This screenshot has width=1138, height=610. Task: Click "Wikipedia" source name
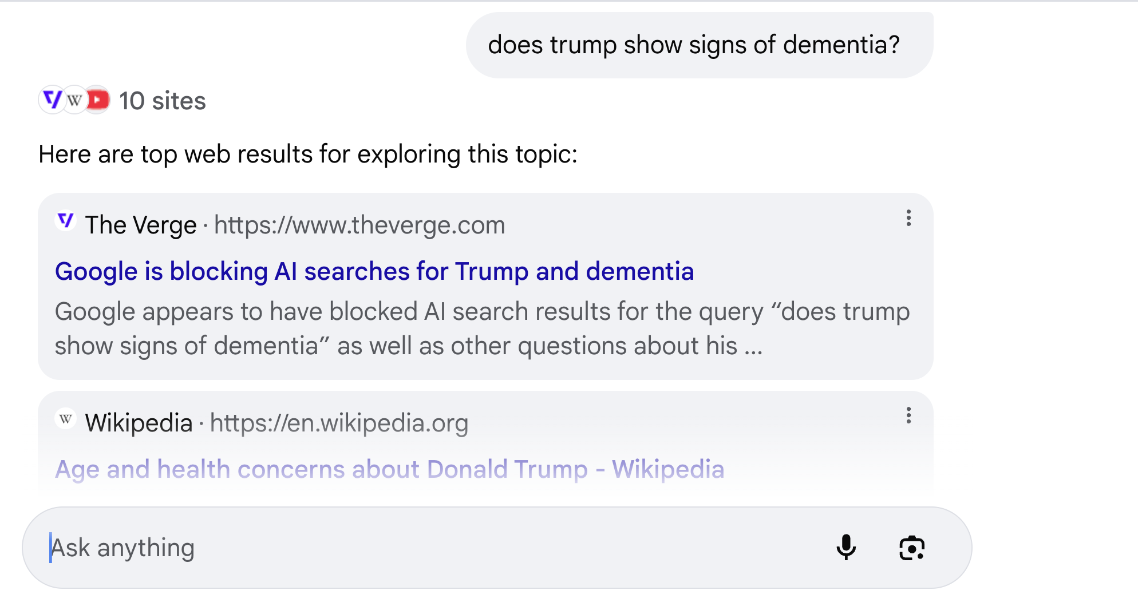[139, 423]
